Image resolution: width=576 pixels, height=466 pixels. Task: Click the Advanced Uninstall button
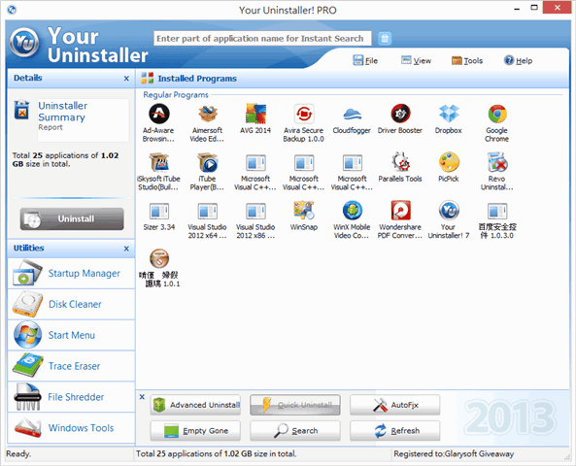point(195,405)
